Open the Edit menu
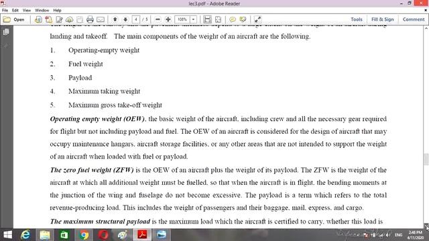This screenshot has height=241, width=429. pos(15,11)
